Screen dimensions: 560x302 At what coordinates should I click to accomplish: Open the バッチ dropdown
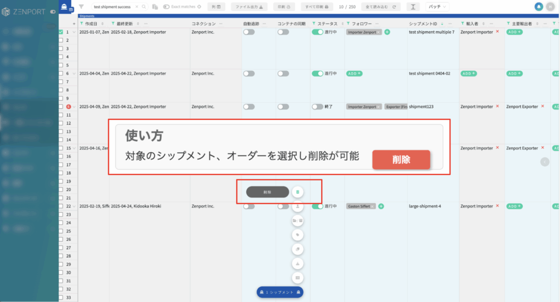click(437, 7)
